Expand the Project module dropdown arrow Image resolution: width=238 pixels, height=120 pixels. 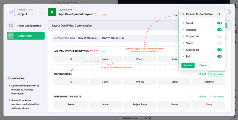pos(42,14)
